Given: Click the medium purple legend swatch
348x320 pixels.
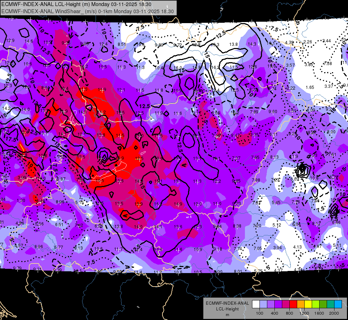Looking at the screenshot, I should click(x=271, y=304).
